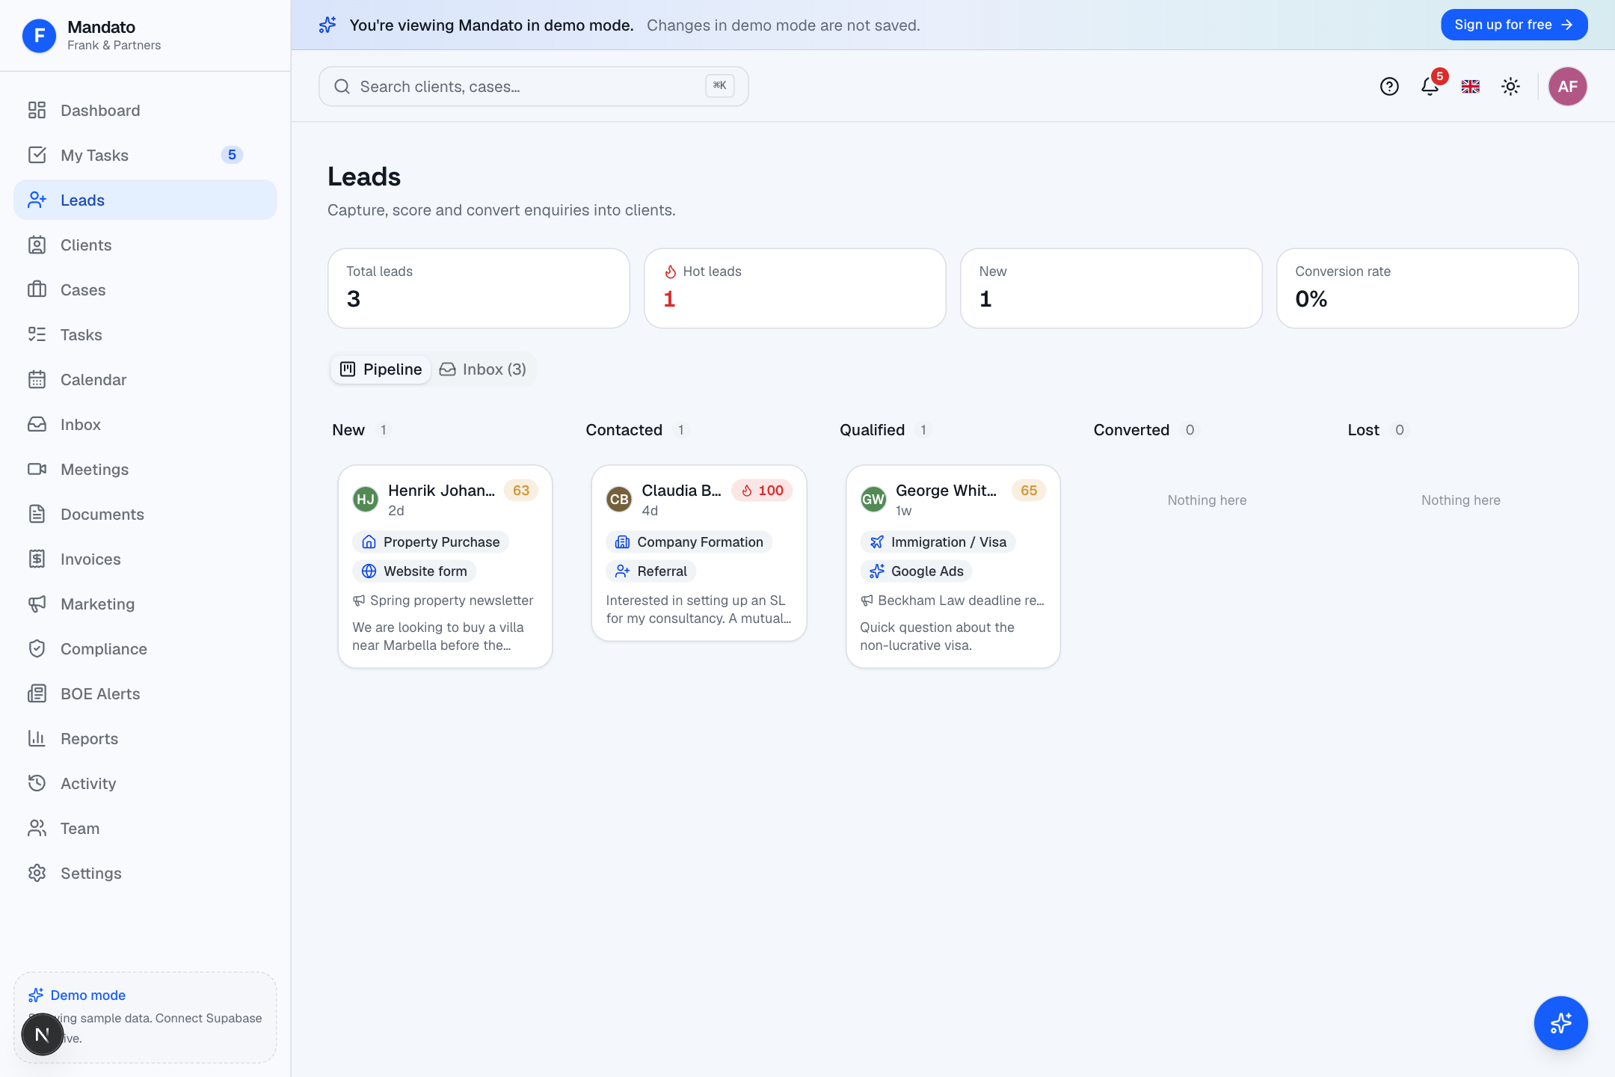Switch to the Pipeline tab
This screenshot has height=1077, width=1615.
[381, 369]
